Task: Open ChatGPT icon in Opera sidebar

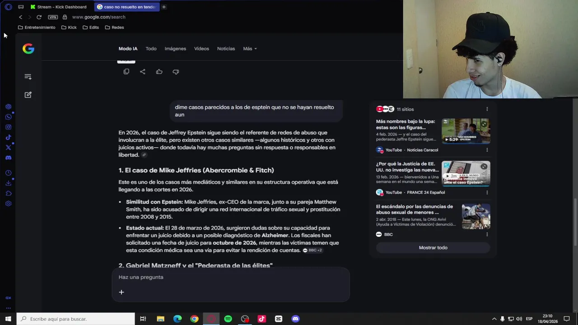Action: 8,107
